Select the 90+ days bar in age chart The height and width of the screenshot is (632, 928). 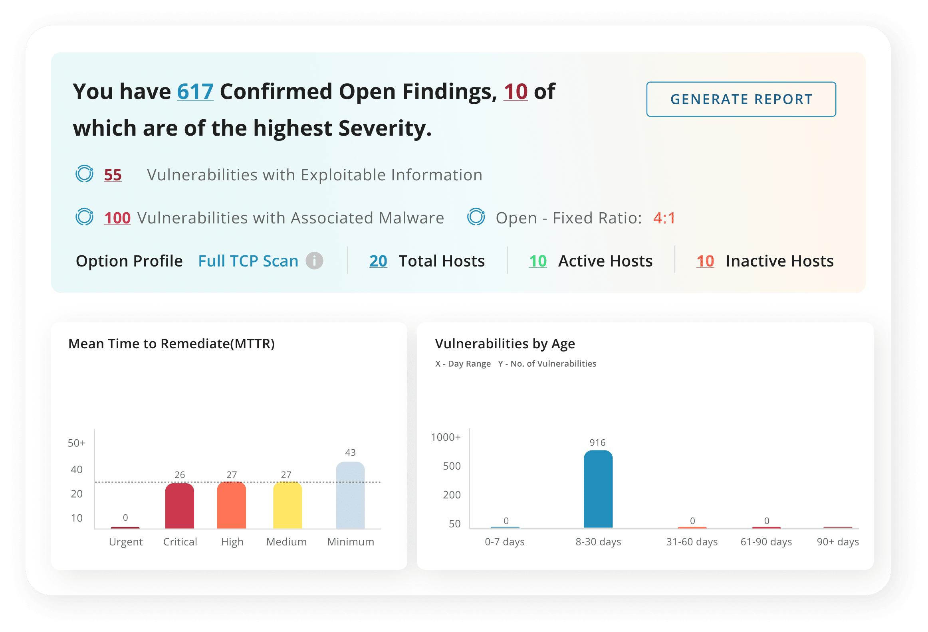click(x=838, y=527)
